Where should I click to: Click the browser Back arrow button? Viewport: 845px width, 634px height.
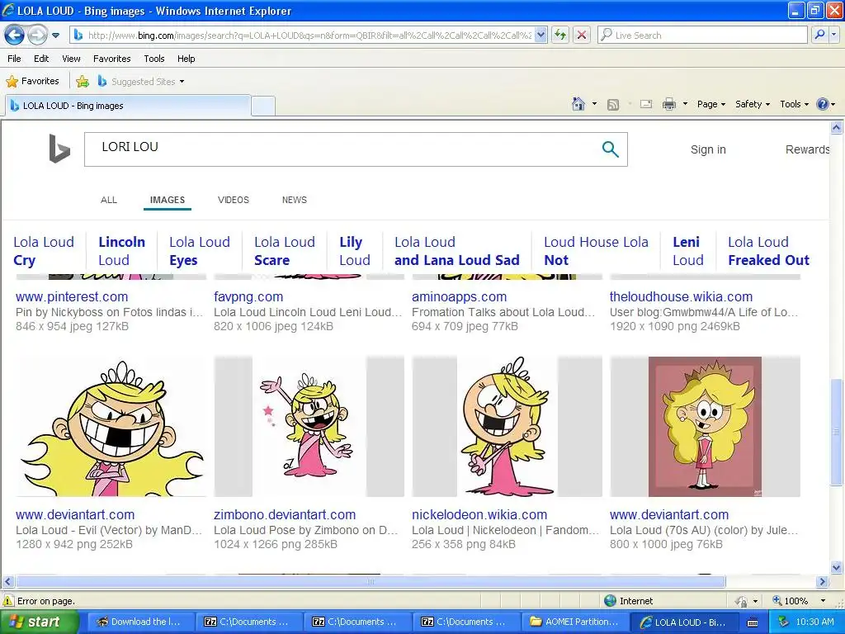(x=14, y=35)
